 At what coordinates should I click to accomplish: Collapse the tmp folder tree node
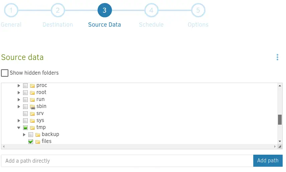[x=19, y=128]
